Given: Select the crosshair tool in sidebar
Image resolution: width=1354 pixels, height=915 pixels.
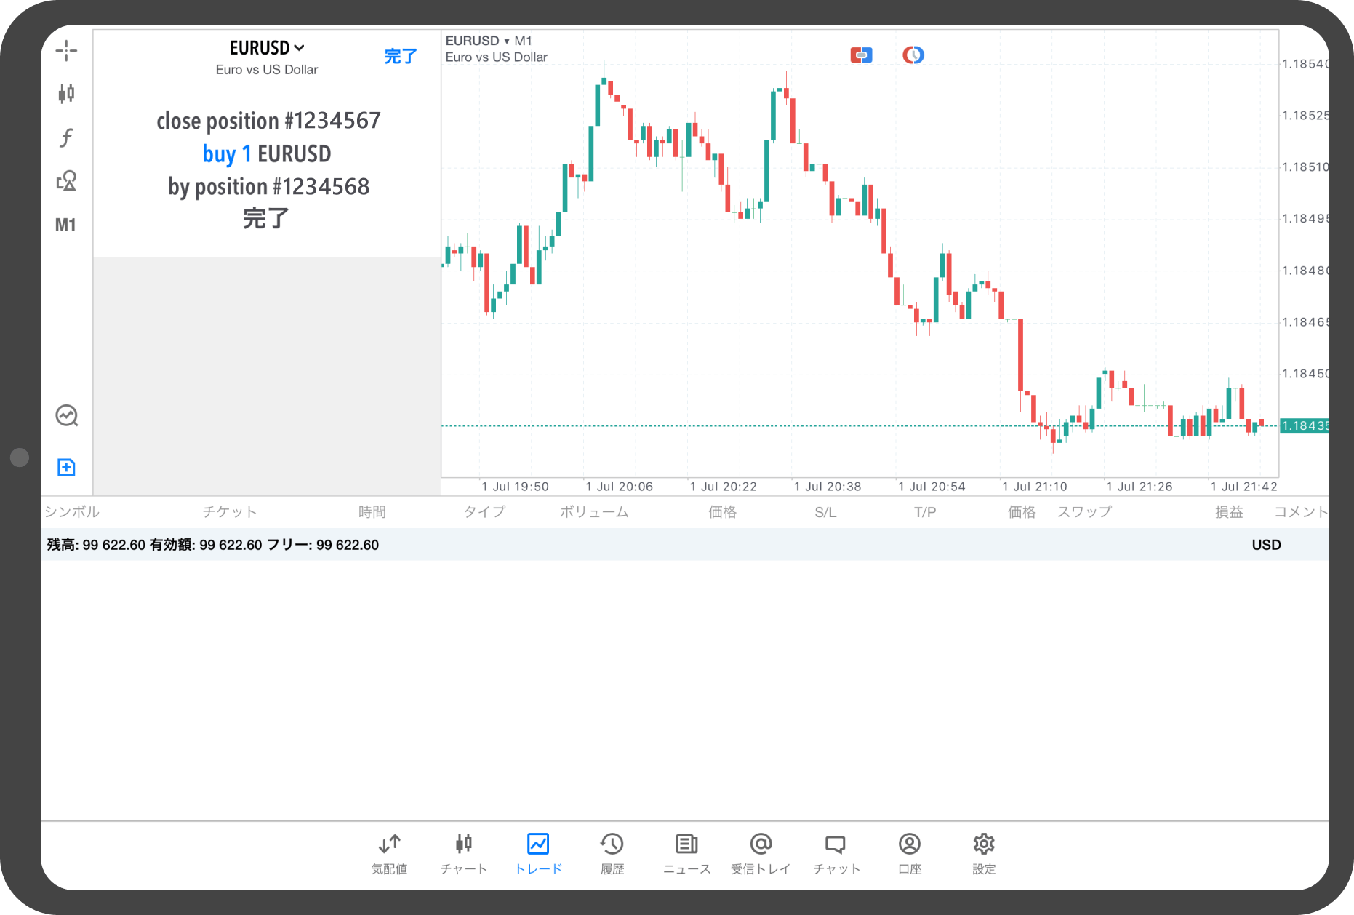Looking at the screenshot, I should click(x=66, y=50).
